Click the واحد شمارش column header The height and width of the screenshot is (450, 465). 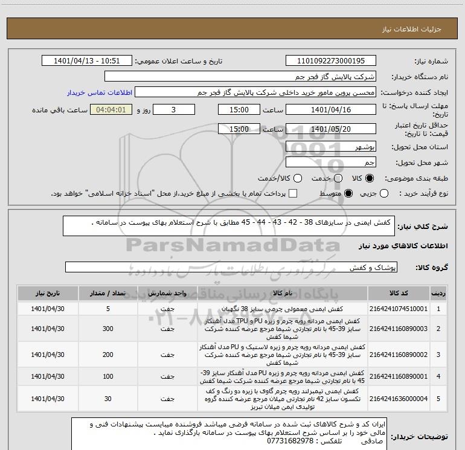167,293
